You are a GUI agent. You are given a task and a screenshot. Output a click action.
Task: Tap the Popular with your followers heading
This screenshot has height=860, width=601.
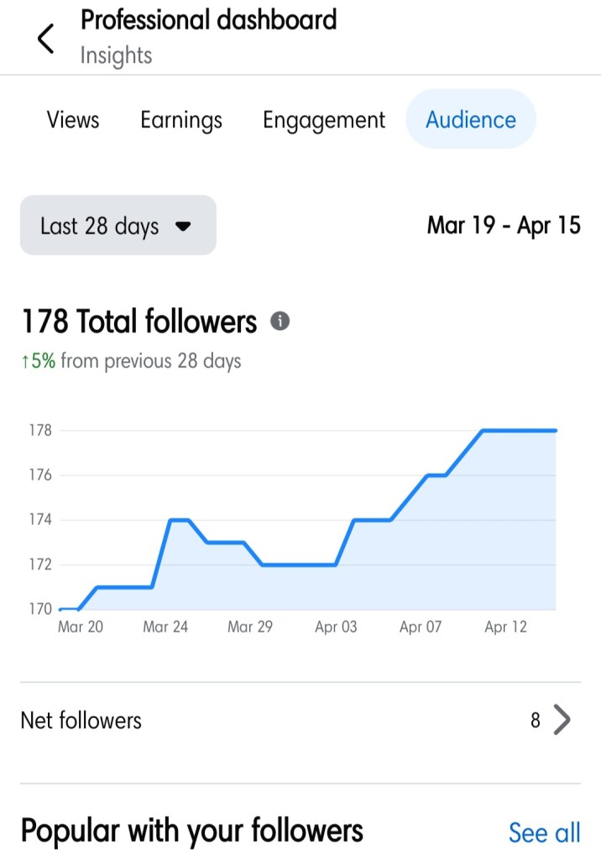tap(192, 831)
